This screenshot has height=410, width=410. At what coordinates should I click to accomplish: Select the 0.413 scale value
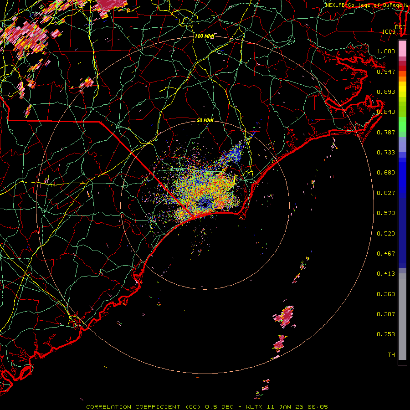386,274
